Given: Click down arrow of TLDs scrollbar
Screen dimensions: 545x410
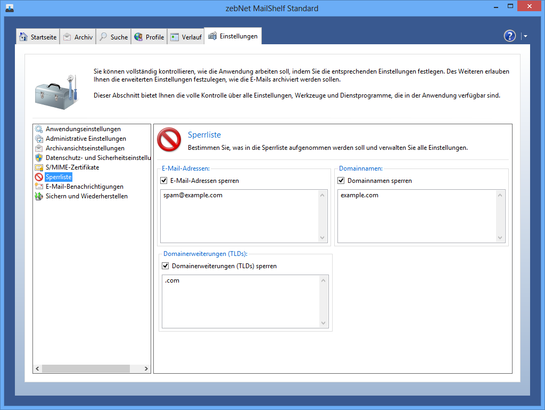Looking at the screenshot, I should coord(323,323).
